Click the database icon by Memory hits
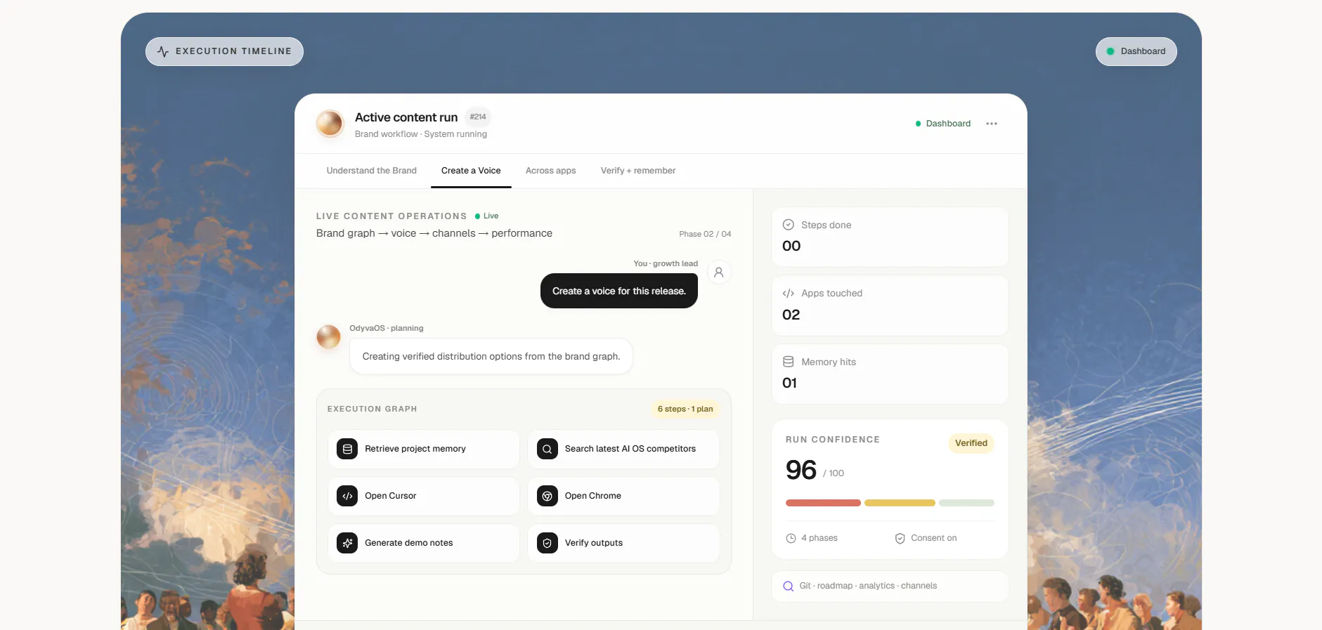 point(789,362)
